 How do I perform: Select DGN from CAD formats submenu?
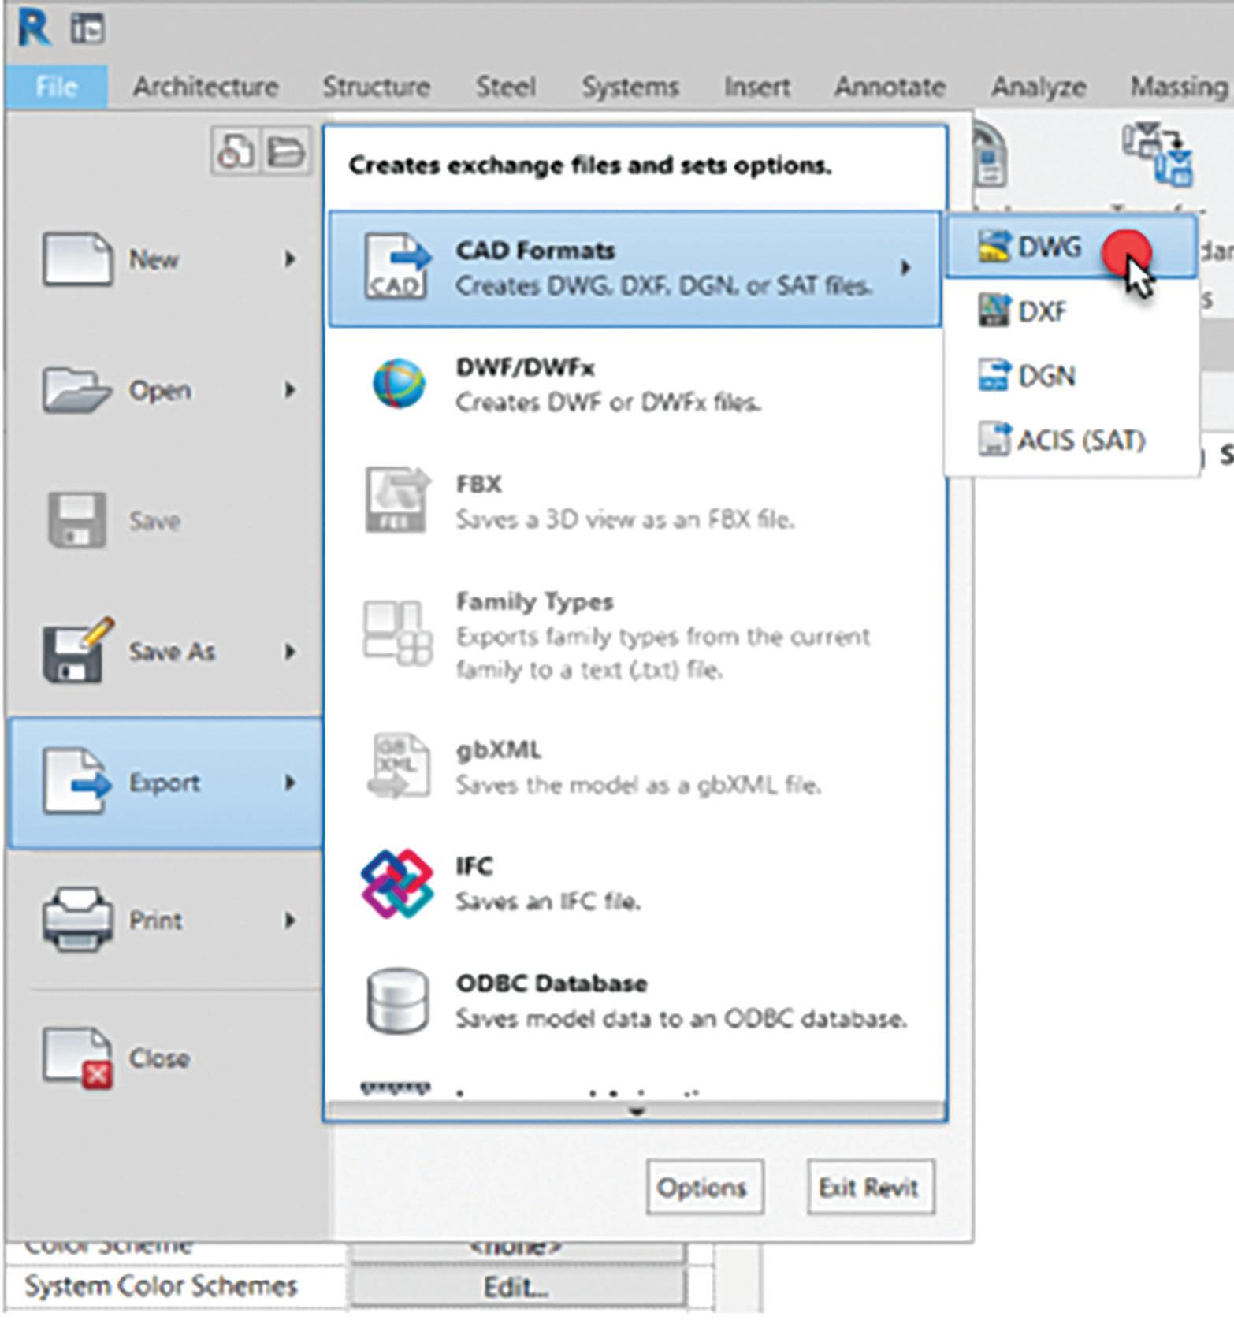pyautogui.click(x=1072, y=376)
